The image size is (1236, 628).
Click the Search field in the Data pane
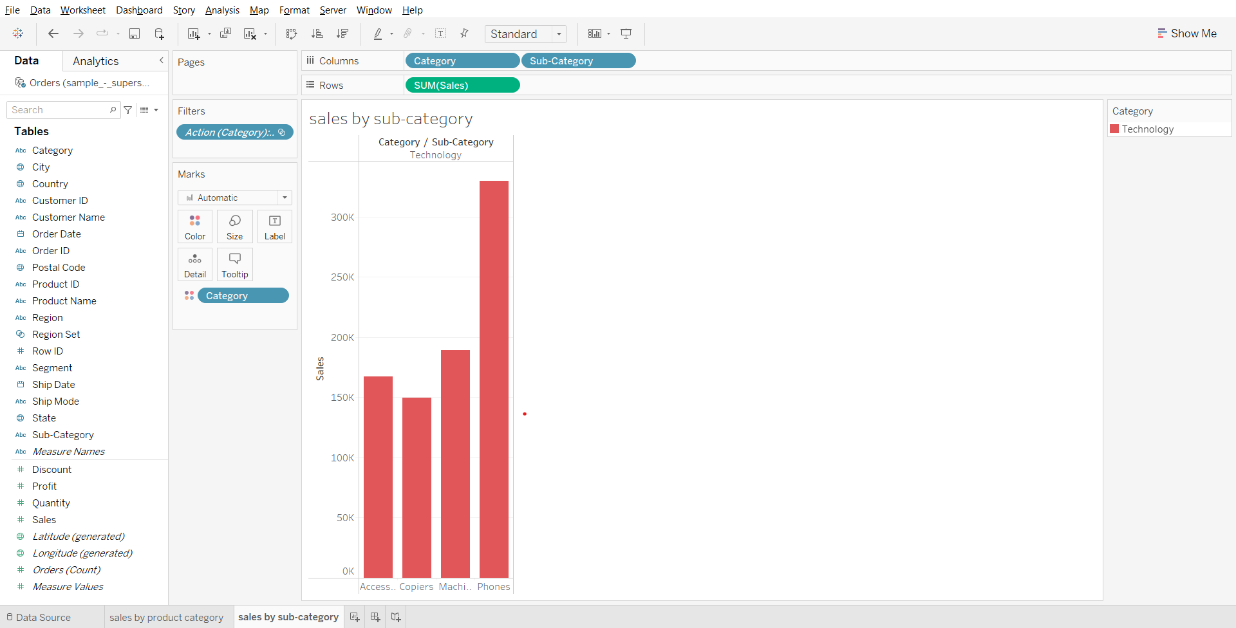click(x=59, y=110)
